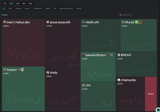Click the vitalik.eth sparkline chart

pyautogui.click(x=100, y=43)
